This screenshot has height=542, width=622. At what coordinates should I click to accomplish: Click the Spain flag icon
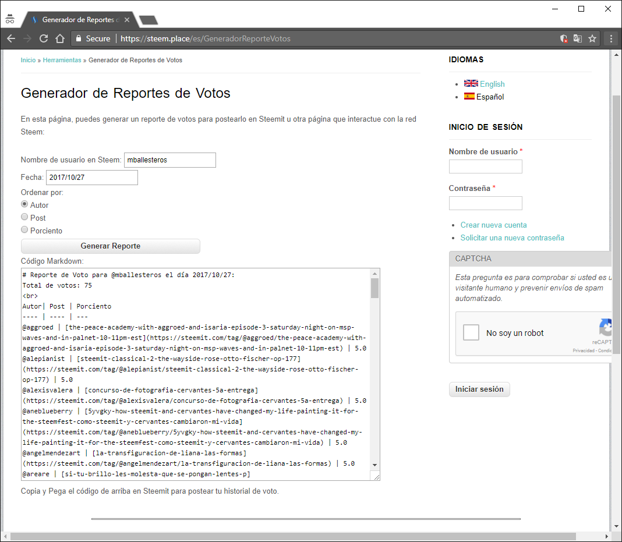[469, 96]
